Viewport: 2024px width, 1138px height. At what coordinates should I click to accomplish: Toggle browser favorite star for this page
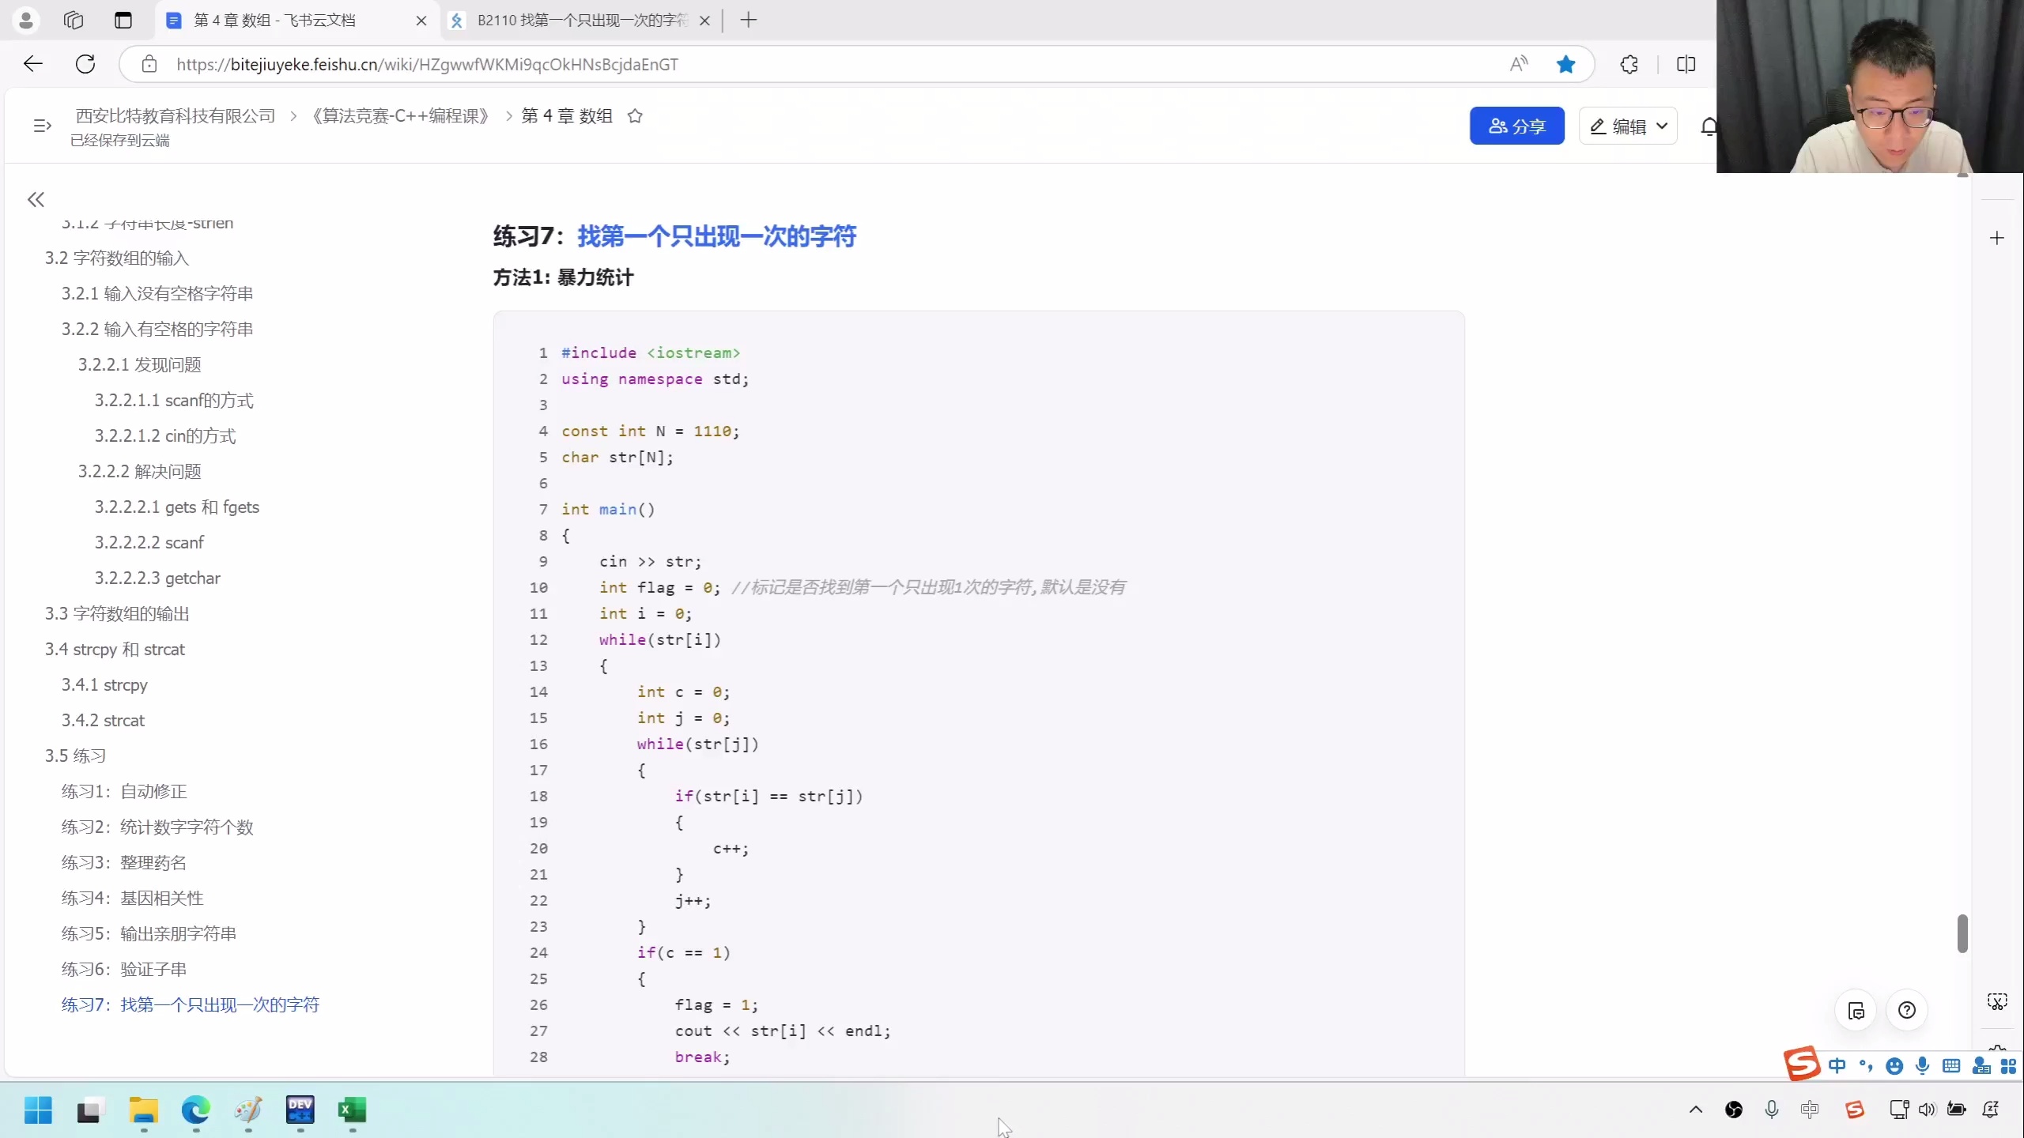[x=1565, y=64]
